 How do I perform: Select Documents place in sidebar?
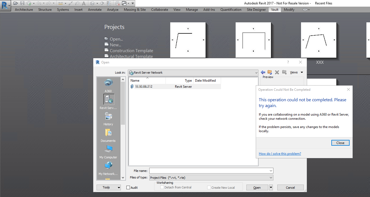pos(108,135)
